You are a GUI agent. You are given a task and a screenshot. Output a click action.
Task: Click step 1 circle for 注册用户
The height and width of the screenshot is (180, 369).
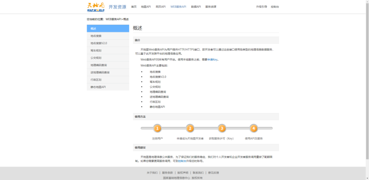point(158,128)
